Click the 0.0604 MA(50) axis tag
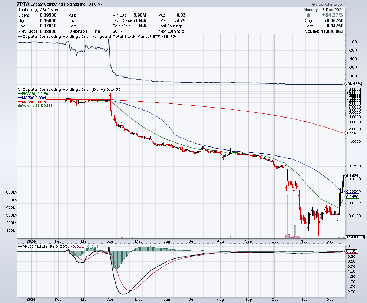 click(352, 191)
